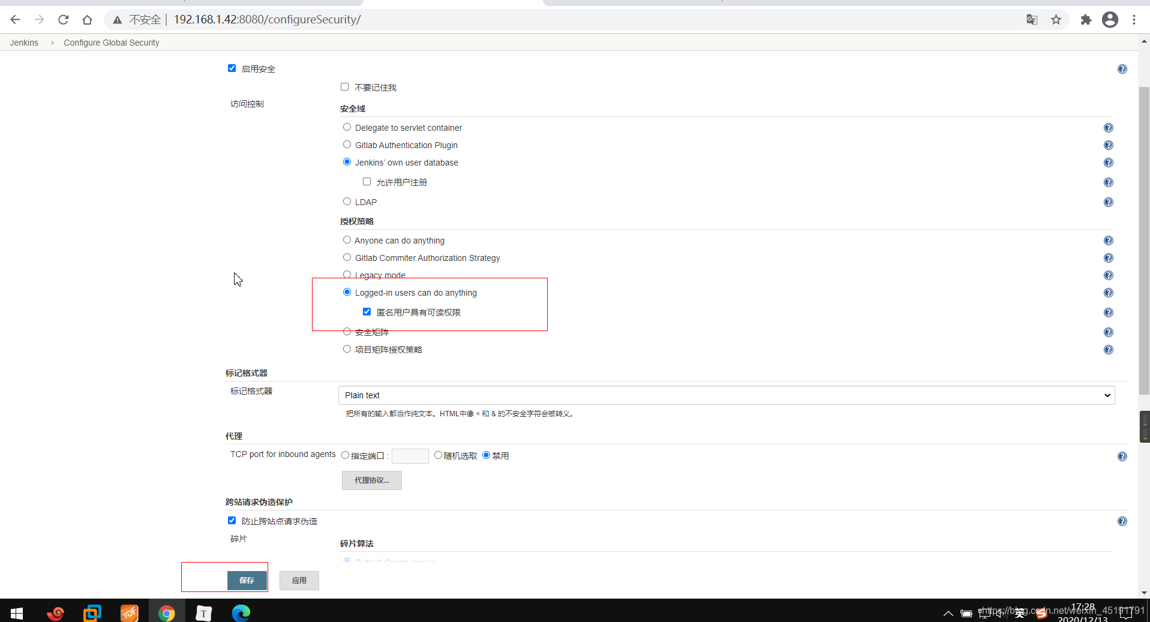1150x622 pixels.
Task: Select 项目矩阵授权策略 radio
Action: tap(347, 349)
